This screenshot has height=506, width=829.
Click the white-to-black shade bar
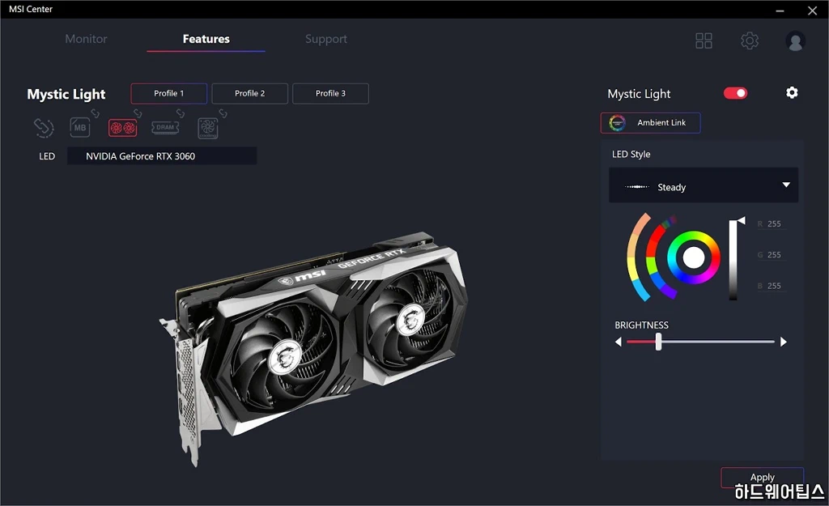coord(733,260)
